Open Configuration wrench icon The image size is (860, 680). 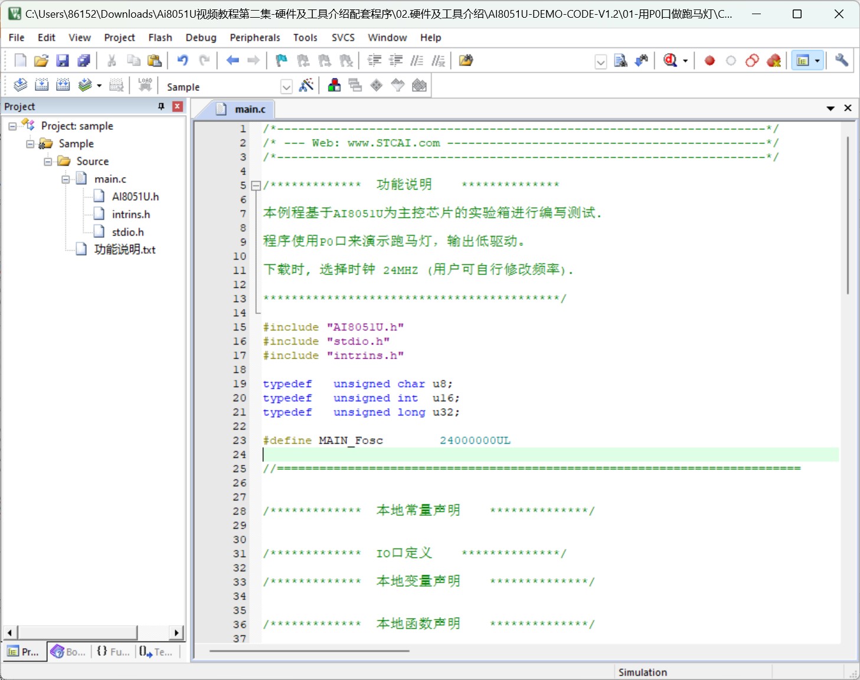click(x=841, y=60)
